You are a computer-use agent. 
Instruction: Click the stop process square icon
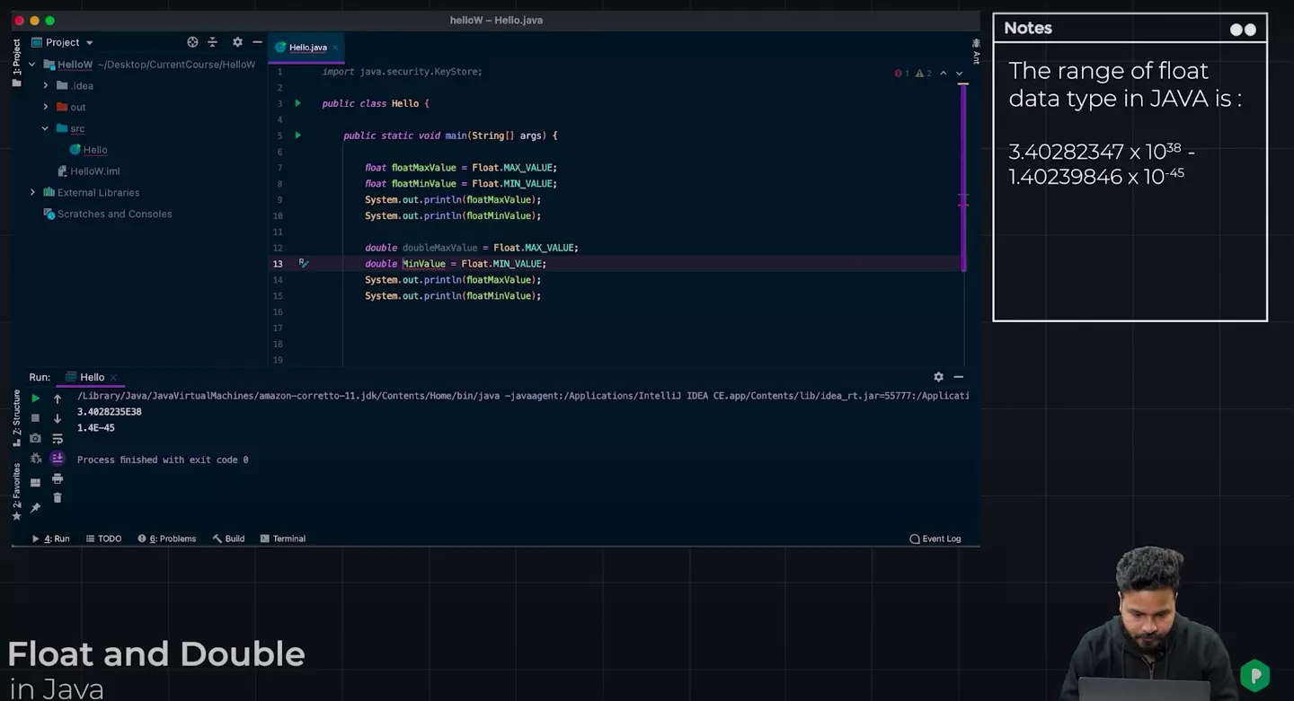[35, 418]
